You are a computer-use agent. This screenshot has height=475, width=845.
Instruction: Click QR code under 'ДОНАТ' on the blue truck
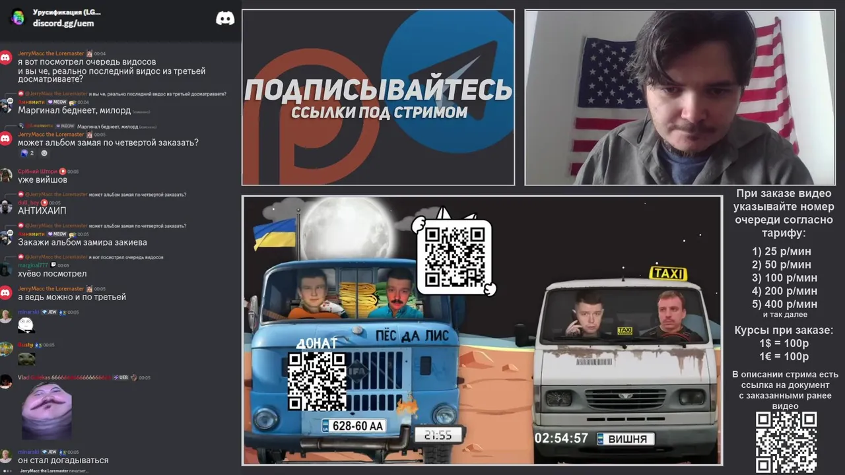tap(318, 381)
